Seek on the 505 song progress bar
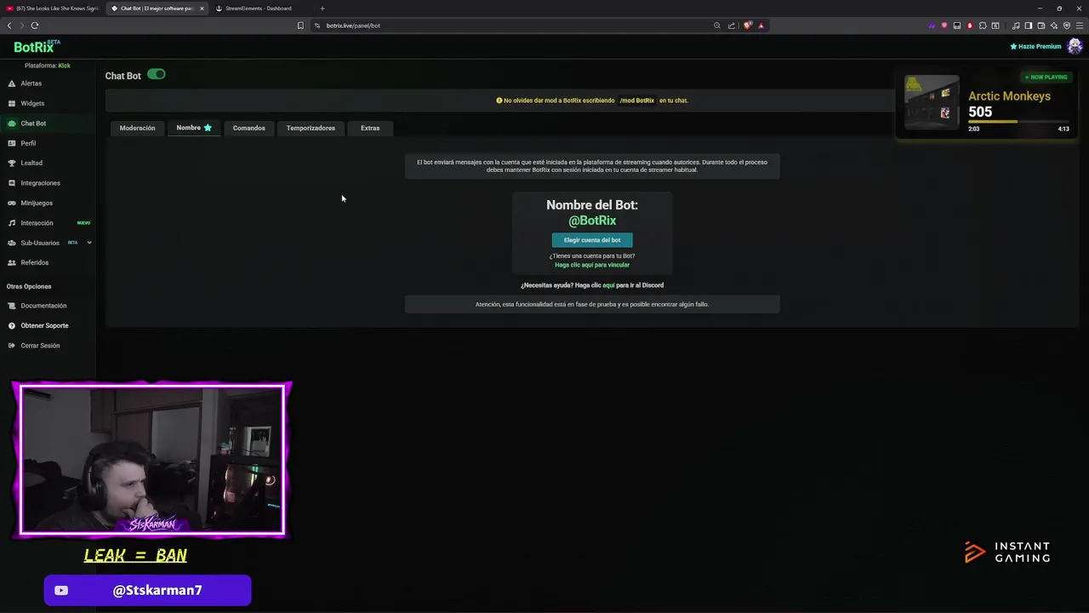This screenshot has width=1089, height=613. [1018, 122]
